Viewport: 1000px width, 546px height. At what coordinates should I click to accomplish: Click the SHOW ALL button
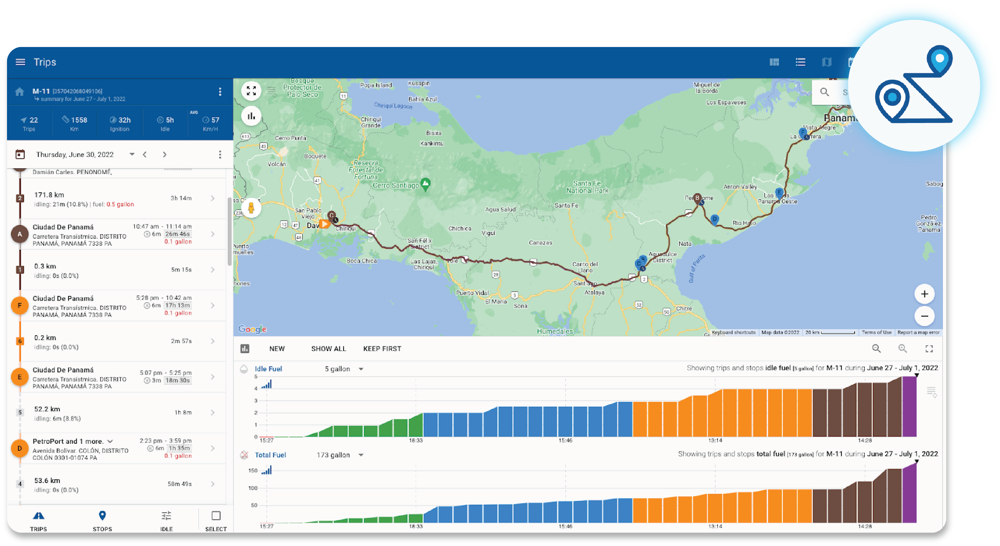[329, 349]
